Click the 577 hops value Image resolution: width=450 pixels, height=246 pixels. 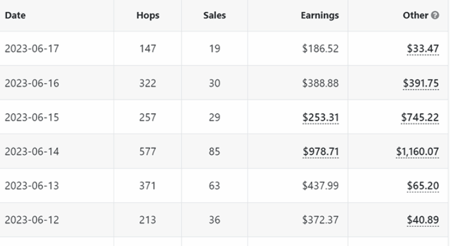[148, 152]
